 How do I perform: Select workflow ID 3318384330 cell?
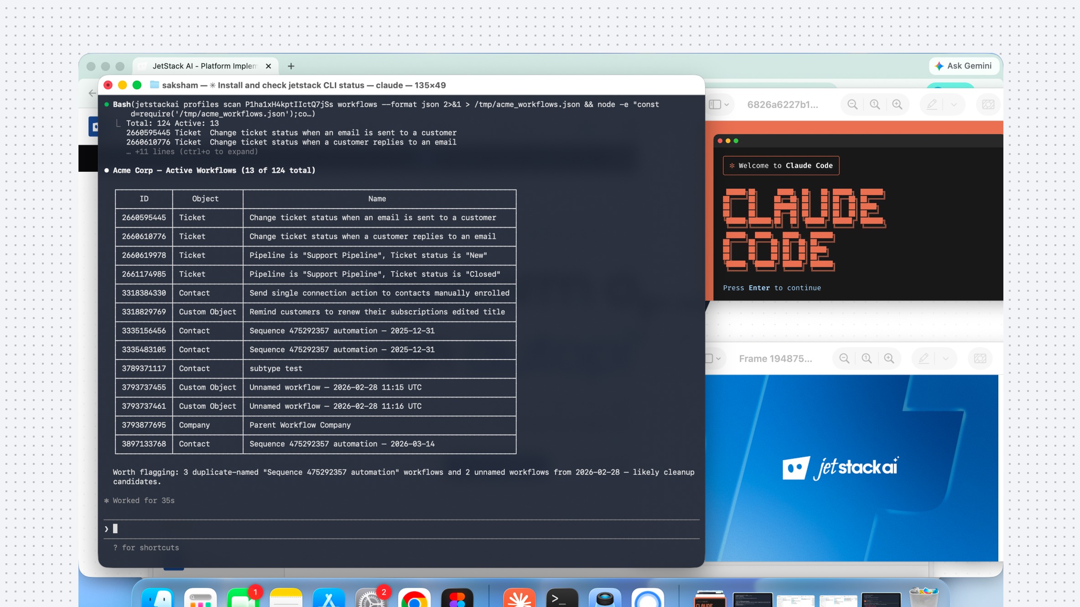click(144, 293)
